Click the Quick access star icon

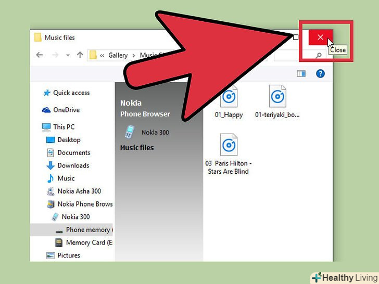click(x=47, y=93)
